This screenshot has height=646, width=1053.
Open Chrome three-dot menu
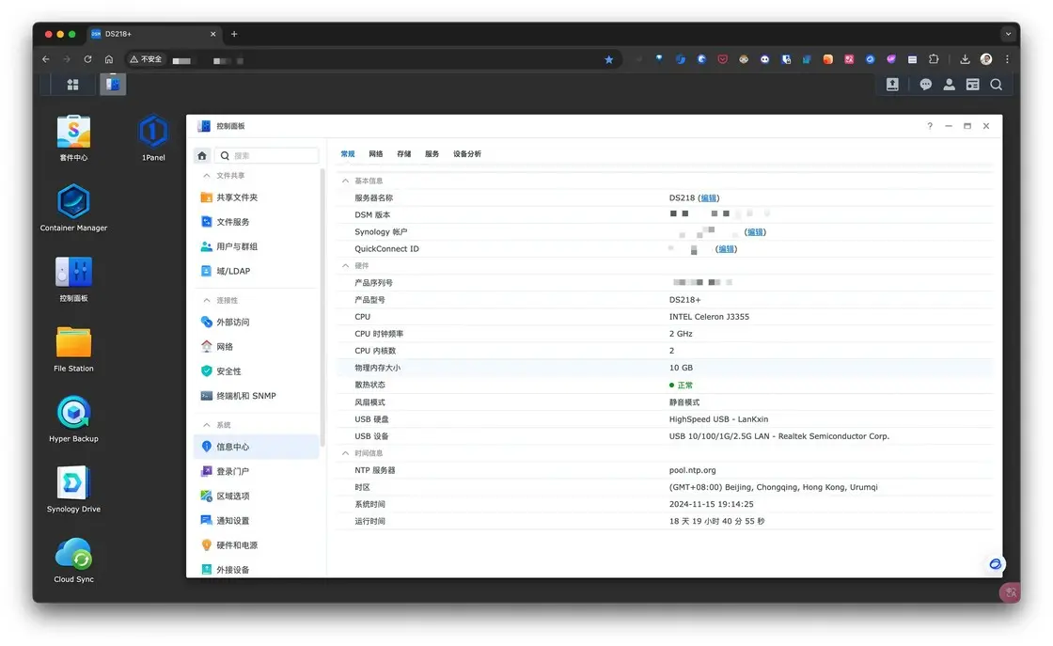[1007, 59]
